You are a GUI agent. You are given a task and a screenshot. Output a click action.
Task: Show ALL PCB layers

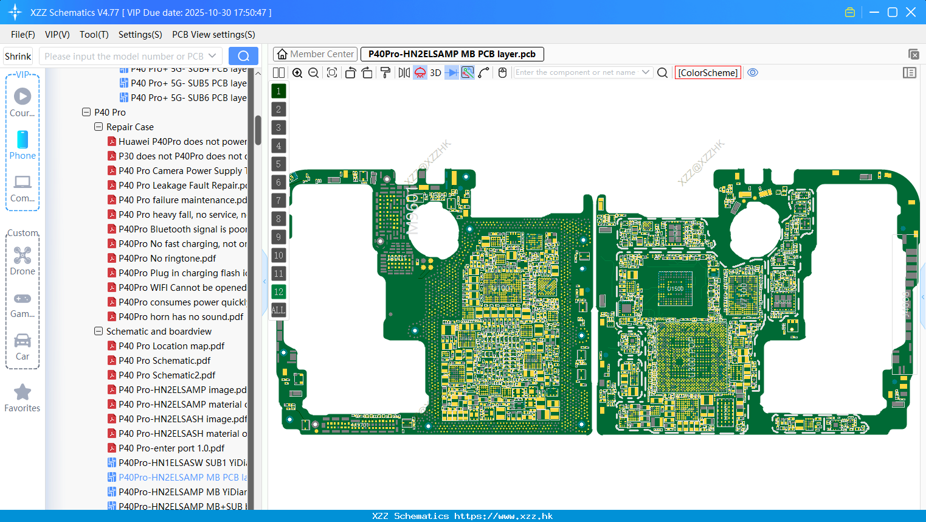coord(278,310)
